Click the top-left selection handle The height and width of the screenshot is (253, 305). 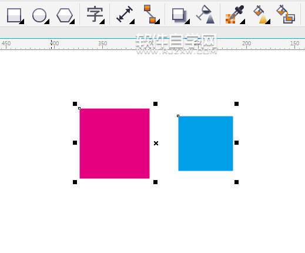tap(75, 104)
